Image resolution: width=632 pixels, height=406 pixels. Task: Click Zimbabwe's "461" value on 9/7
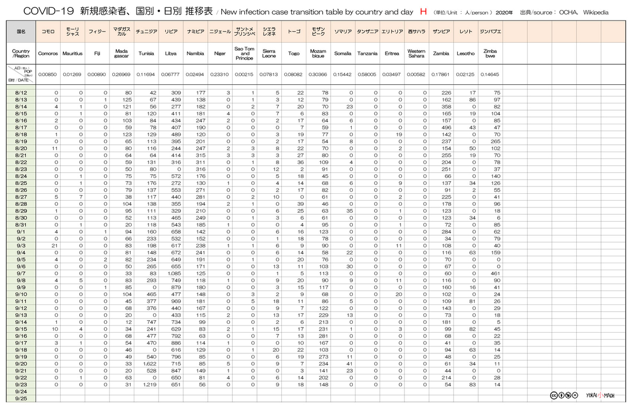tap(496, 274)
